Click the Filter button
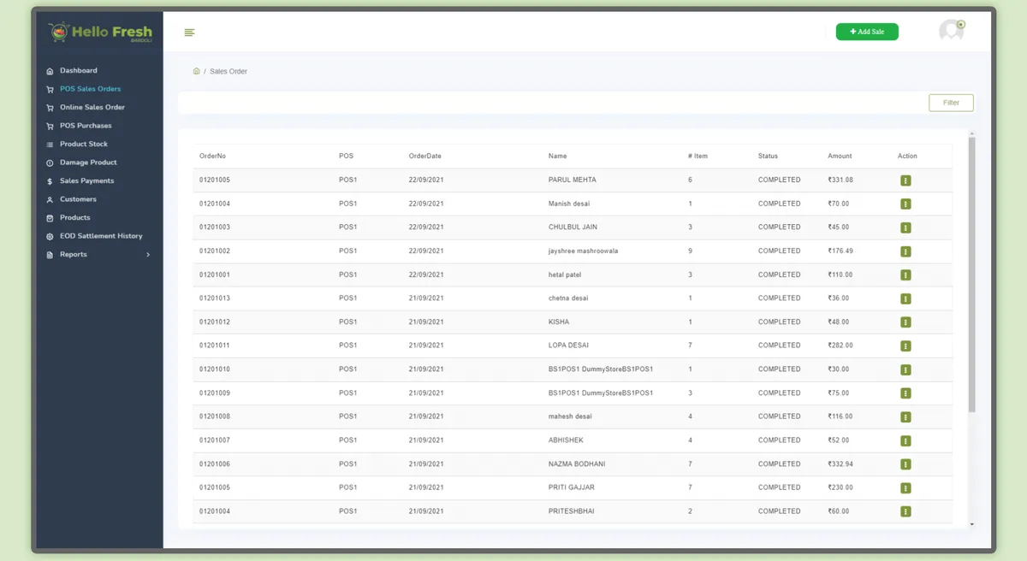The image size is (1027, 561). pyautogui.click(x=951, y=103)
